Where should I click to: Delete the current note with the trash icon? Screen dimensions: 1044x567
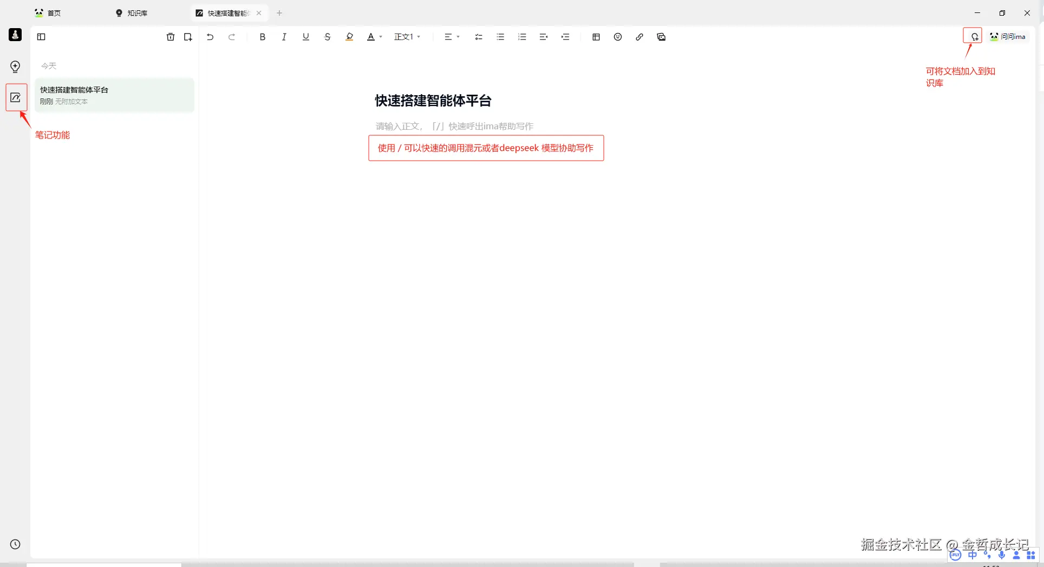pos(171,37)
